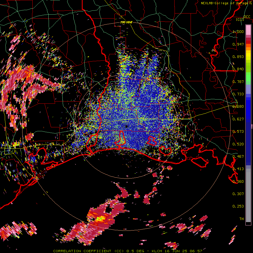
Task: Click the 0.733 legend value
Action: (x=238, y=94)
